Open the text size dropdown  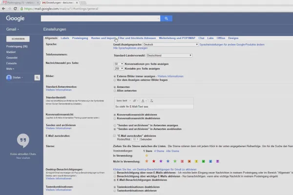[x=135, y=101]
